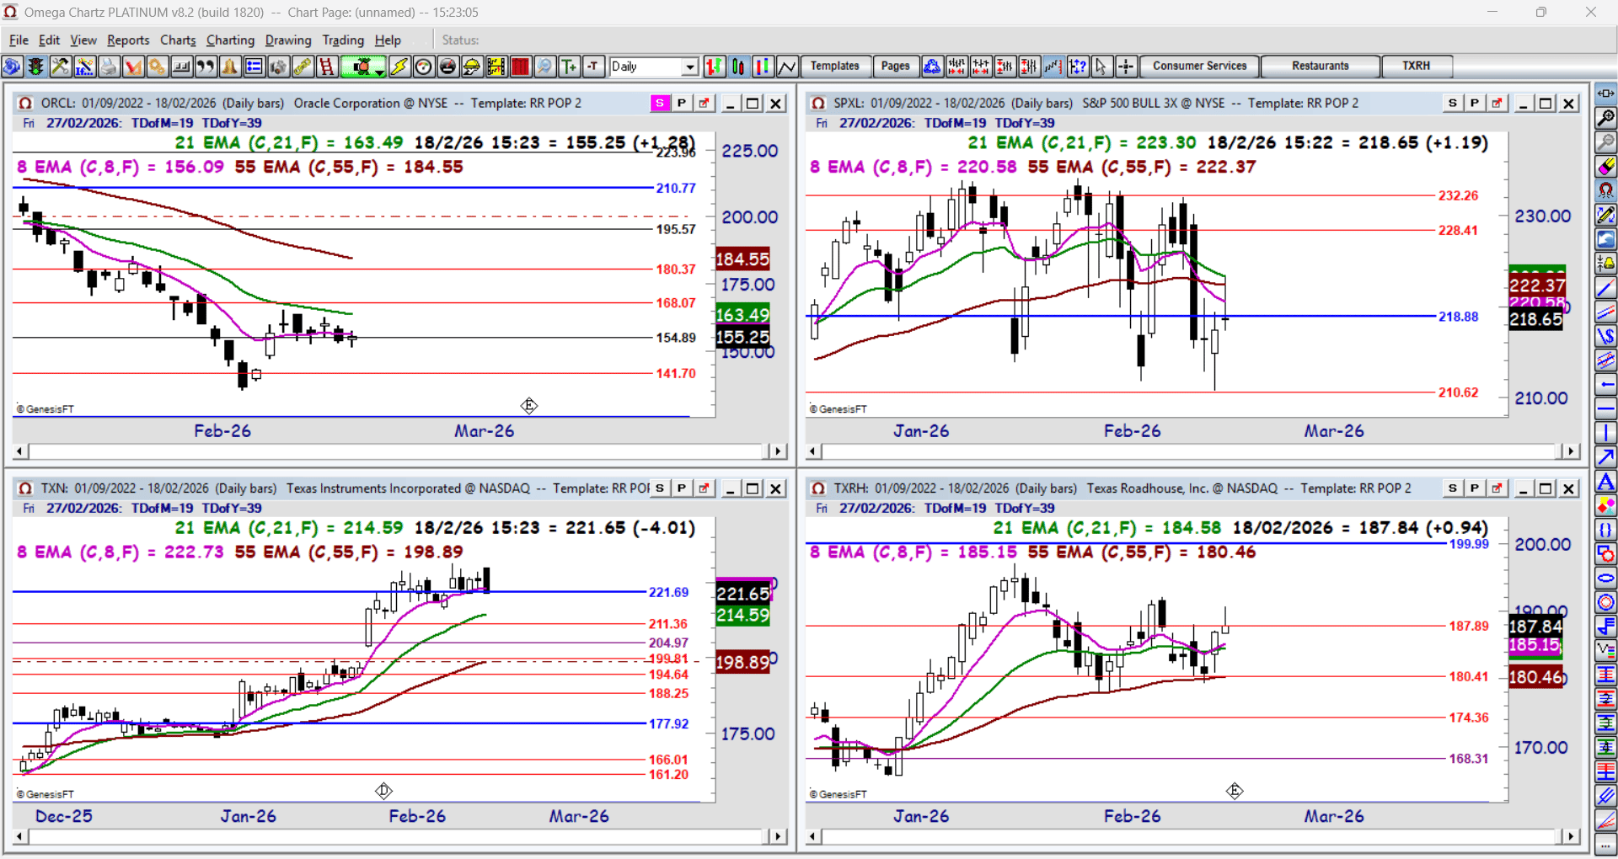Click the red minus-T remove text icon
The height and width of the screenshot is (859, 1618).
coord(594,67)
